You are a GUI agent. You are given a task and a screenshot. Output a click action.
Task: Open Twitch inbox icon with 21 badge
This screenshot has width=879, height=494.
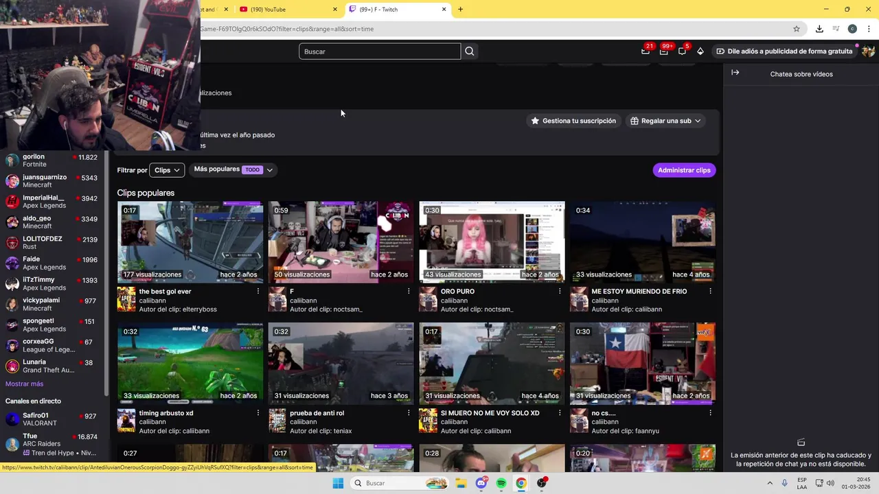[x=646, y=51]
